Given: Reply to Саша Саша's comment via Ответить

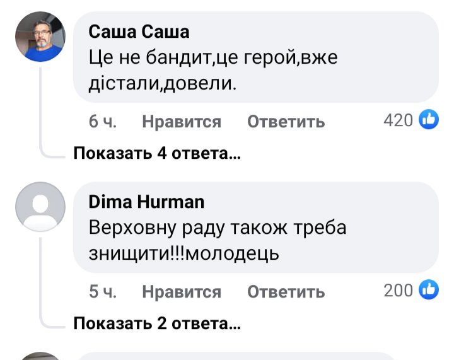Looking at the screenshot, I should [x=286, y=121].
